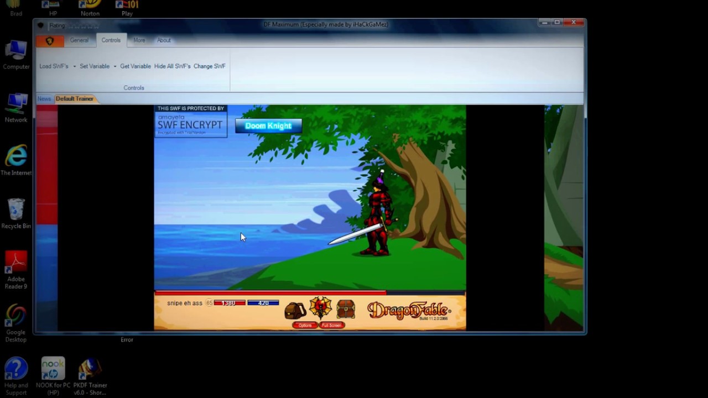Open the Network desktop icon
This screenshot has width=708, height=398.
(x=16, y=108)
